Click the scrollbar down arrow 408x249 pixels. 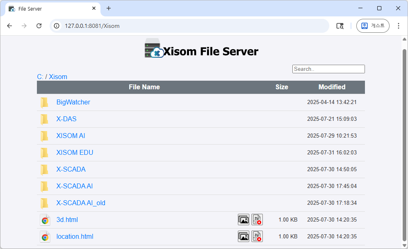coord(404,245)
